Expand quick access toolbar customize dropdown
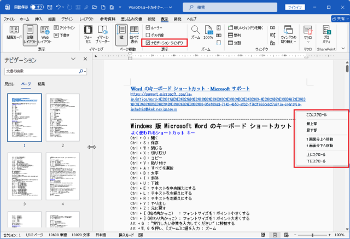 pos(120,7)
